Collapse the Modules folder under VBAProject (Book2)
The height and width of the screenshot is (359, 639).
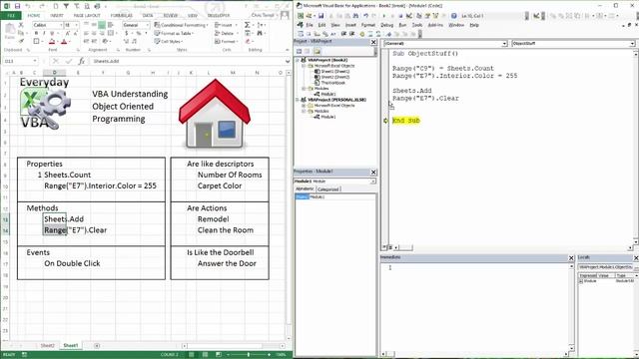point(304,89)
